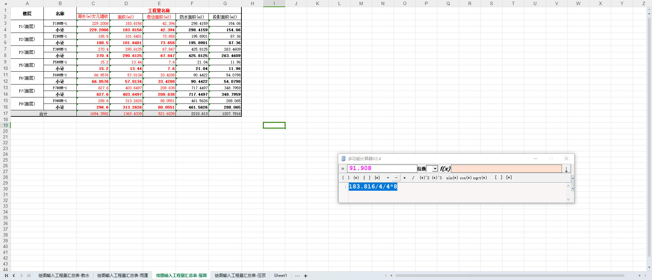Click the {*} wrap braces button
Image resolution: width=652 pixels, height=280 pixels.
377,178
